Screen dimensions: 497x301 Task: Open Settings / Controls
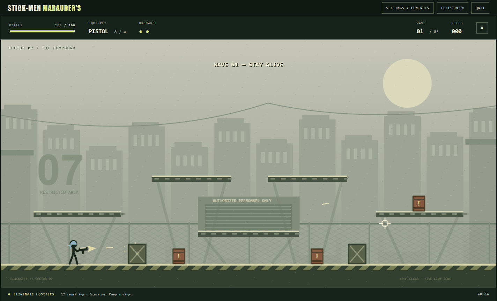pos(408,8)
